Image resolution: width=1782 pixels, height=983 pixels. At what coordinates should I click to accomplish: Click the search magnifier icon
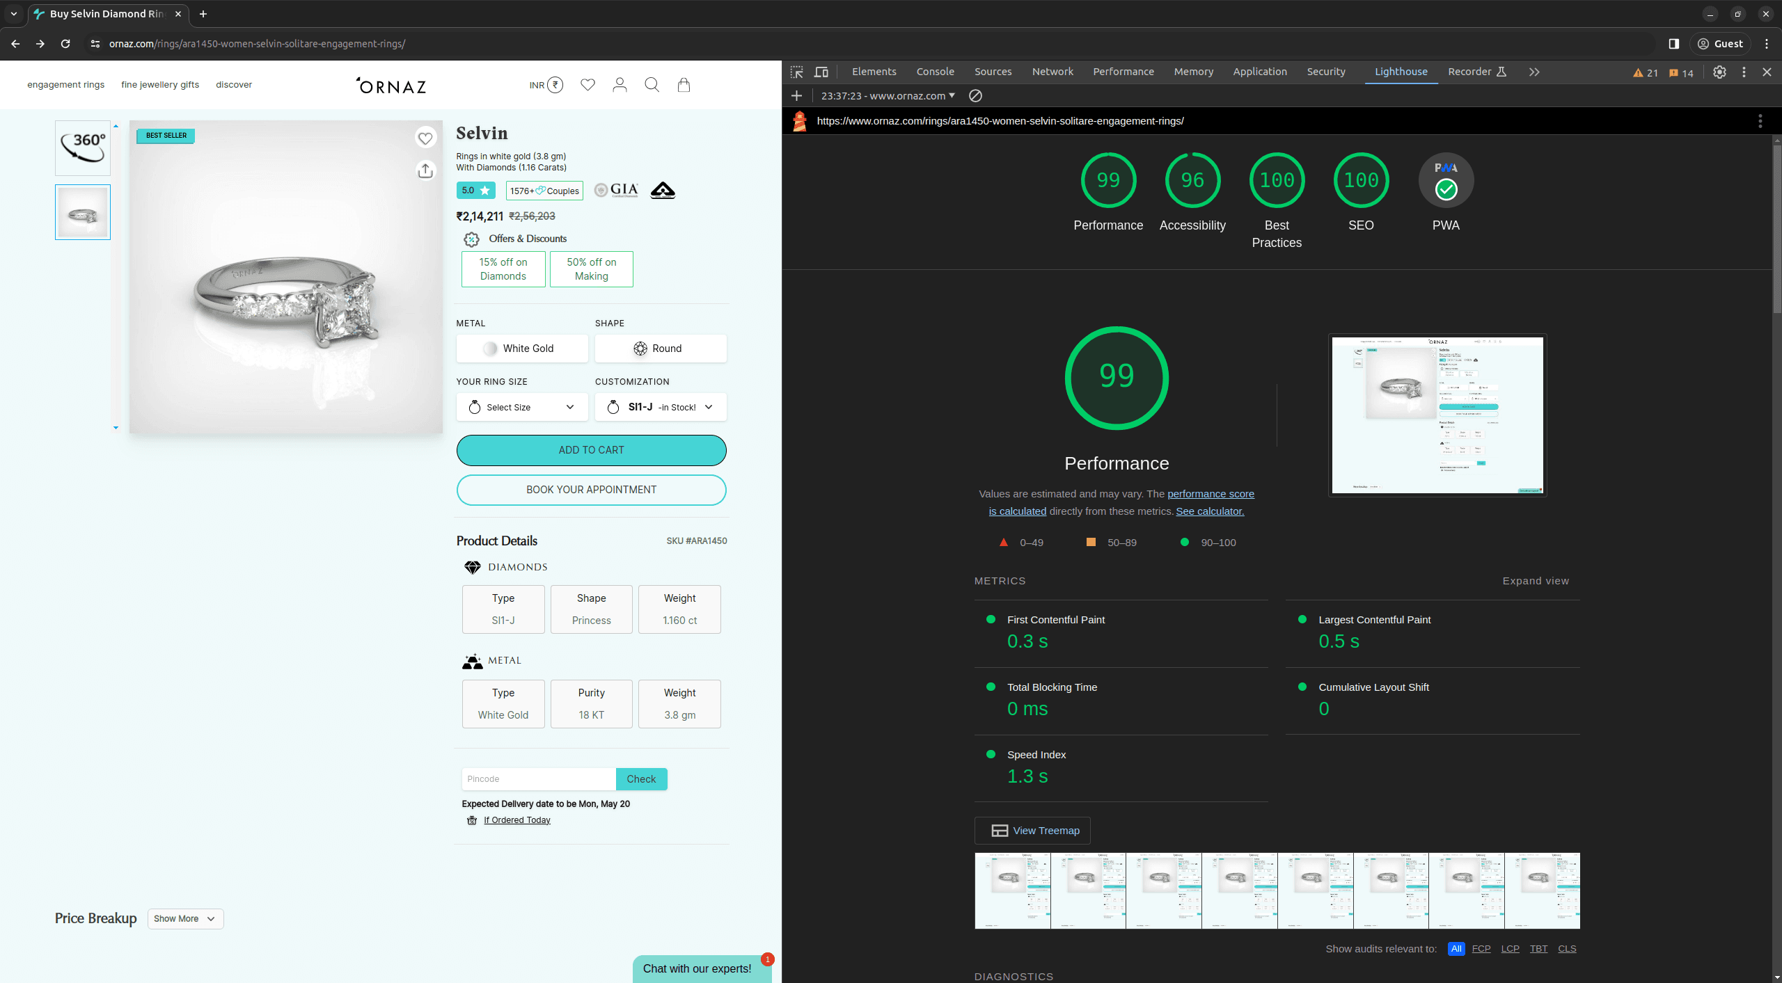(x=652, y=85)
